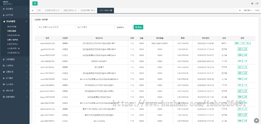
Task: Click database icon beside 数据库管理
Action: pos(4,97)
